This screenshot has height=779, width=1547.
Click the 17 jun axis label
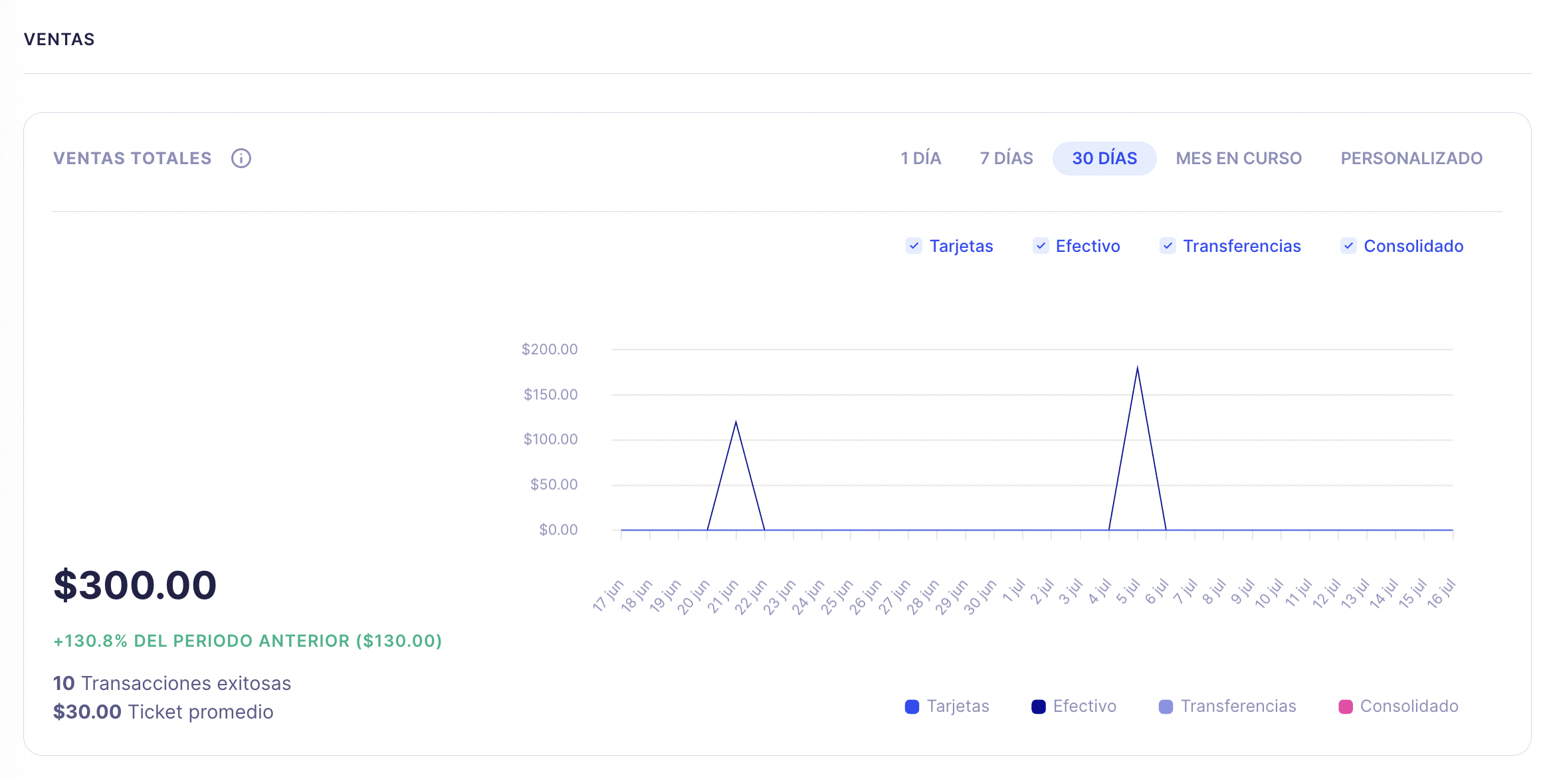pyautogui.click(x=609, y=595)
